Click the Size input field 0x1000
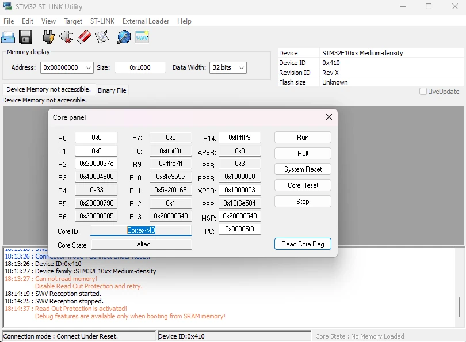 click(x=140, y=67)
